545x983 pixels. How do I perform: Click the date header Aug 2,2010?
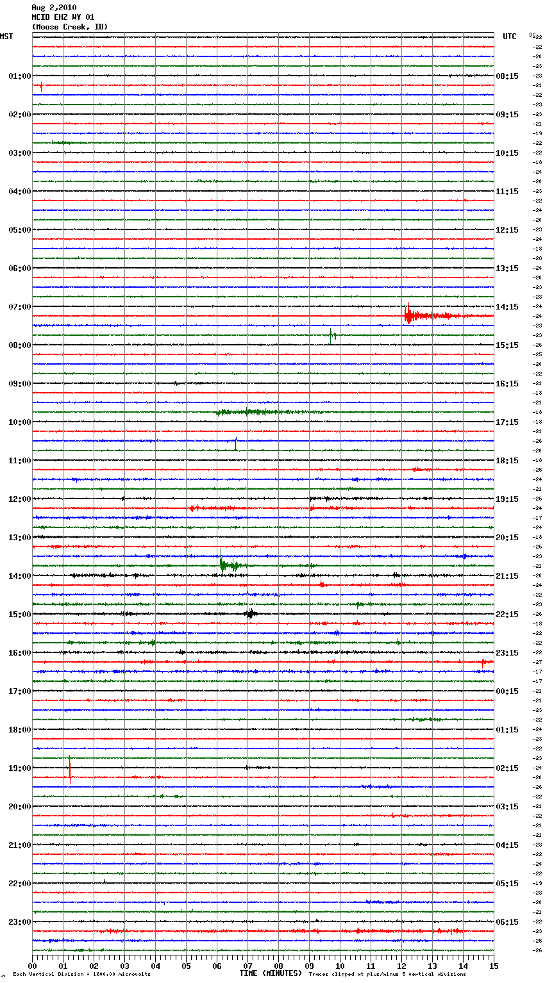(x=54, y=8)
